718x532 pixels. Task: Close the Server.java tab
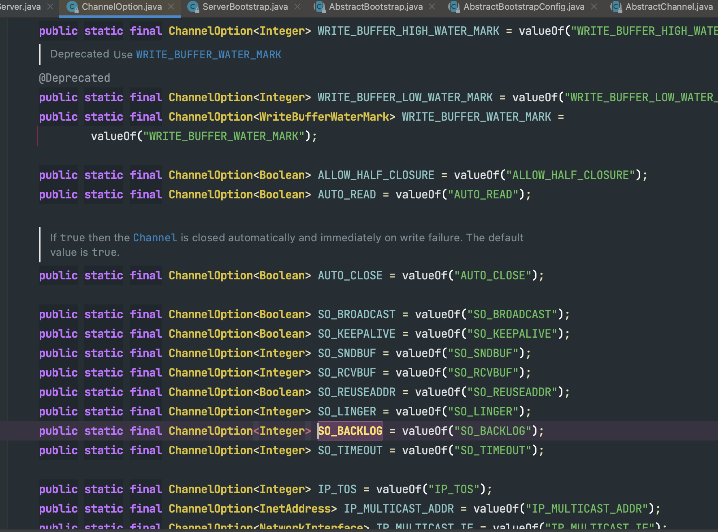pos(50,7)
